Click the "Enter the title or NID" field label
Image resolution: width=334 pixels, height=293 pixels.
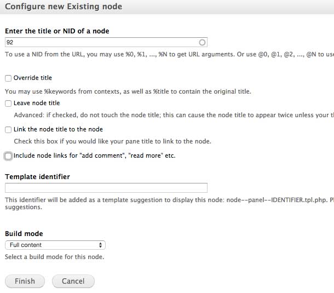pyautogui.click(x=57, y=31)
